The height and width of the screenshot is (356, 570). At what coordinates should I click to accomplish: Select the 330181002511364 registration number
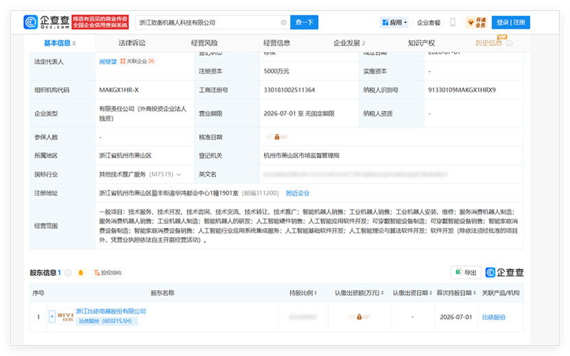[289, 90]
